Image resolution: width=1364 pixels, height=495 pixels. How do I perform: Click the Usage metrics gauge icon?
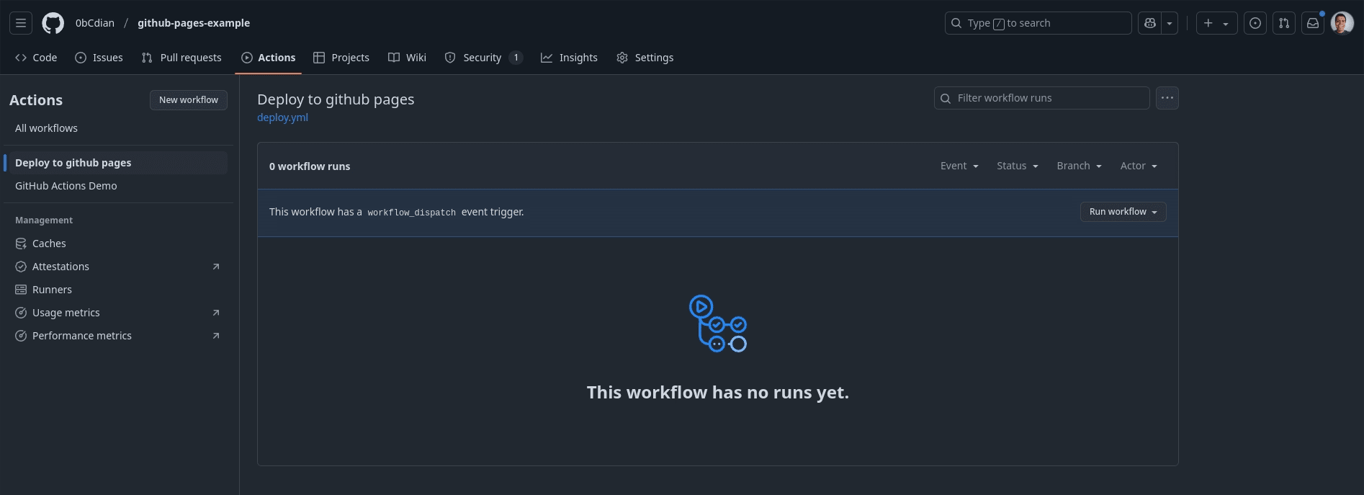(21, 313)
